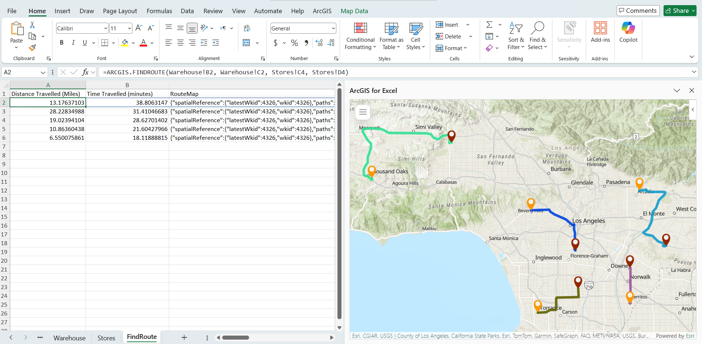Align cell text to the right
This screenshot has width=702, height=344.
pos(192,43)
